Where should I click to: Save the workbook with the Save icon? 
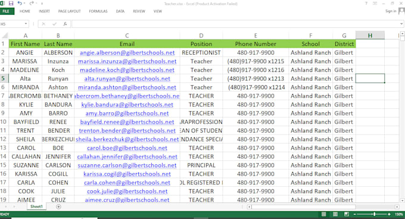click(11, 4)
